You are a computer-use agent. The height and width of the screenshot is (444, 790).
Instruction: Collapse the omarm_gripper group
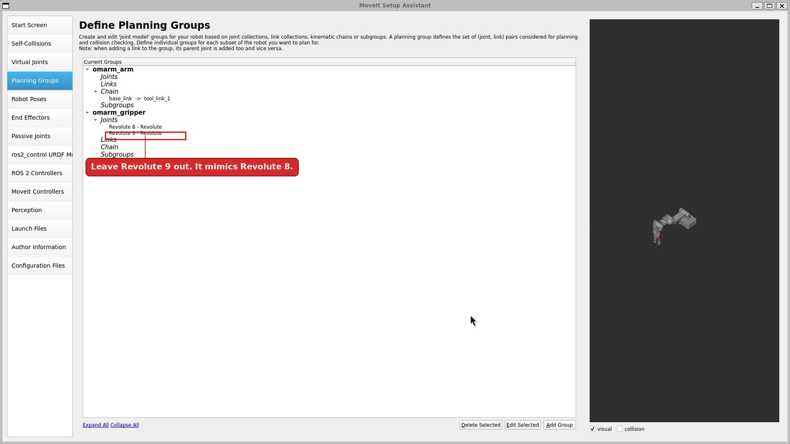(x=87, y=112)
